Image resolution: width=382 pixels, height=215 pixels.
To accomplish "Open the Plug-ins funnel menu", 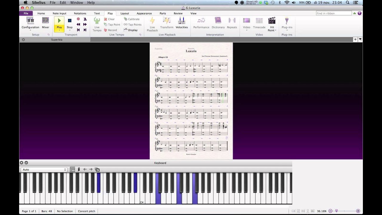I will [x=287, y=24].
